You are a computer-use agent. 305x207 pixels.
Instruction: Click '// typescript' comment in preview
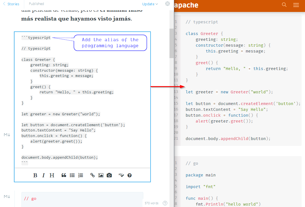202,22
